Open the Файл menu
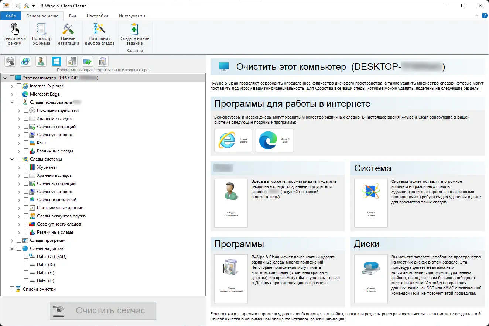Image resolution: width=489 pixels, height=326 pixels. coord(10,16)
